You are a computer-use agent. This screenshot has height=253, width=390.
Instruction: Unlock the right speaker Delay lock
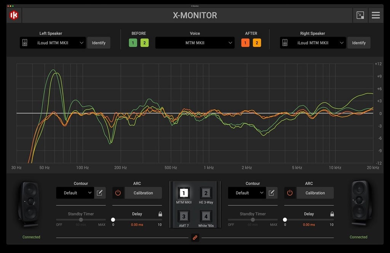[x=332, y=214]
